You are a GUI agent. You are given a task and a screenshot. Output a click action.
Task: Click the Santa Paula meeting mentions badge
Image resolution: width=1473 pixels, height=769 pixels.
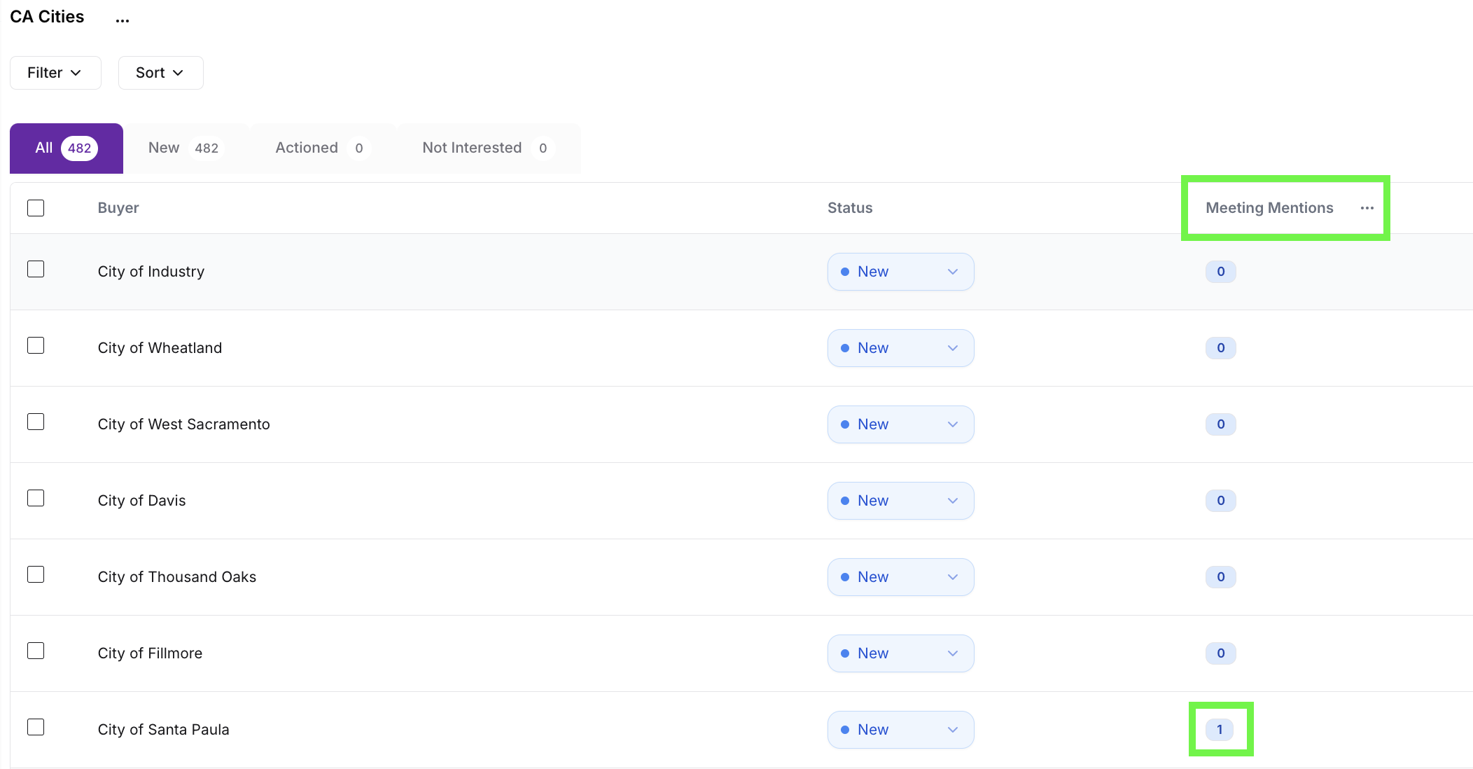[1220, 729]
